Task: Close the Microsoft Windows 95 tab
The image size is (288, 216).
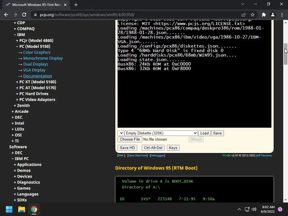Action: (x=65, y=5)
